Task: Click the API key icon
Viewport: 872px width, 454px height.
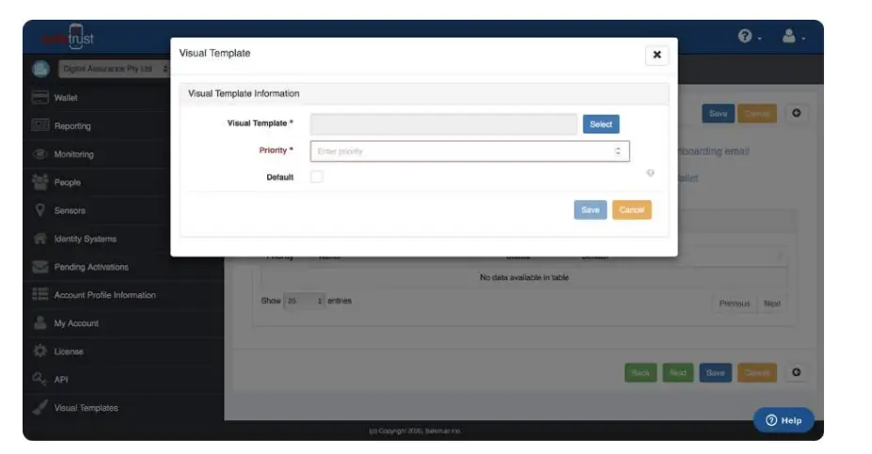Action: [x=40, y=379]
